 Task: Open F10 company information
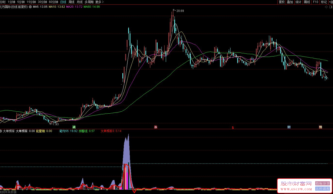pyautogui.click(x=316, y=2)
